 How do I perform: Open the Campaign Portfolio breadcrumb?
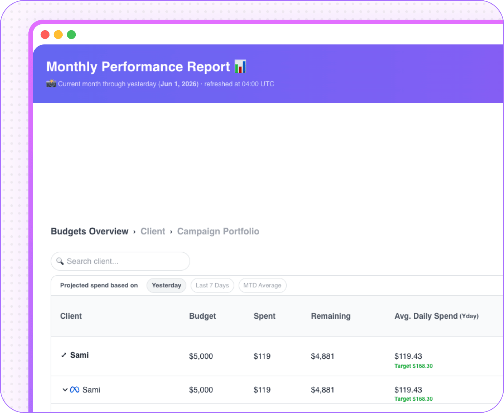(218, 231)
